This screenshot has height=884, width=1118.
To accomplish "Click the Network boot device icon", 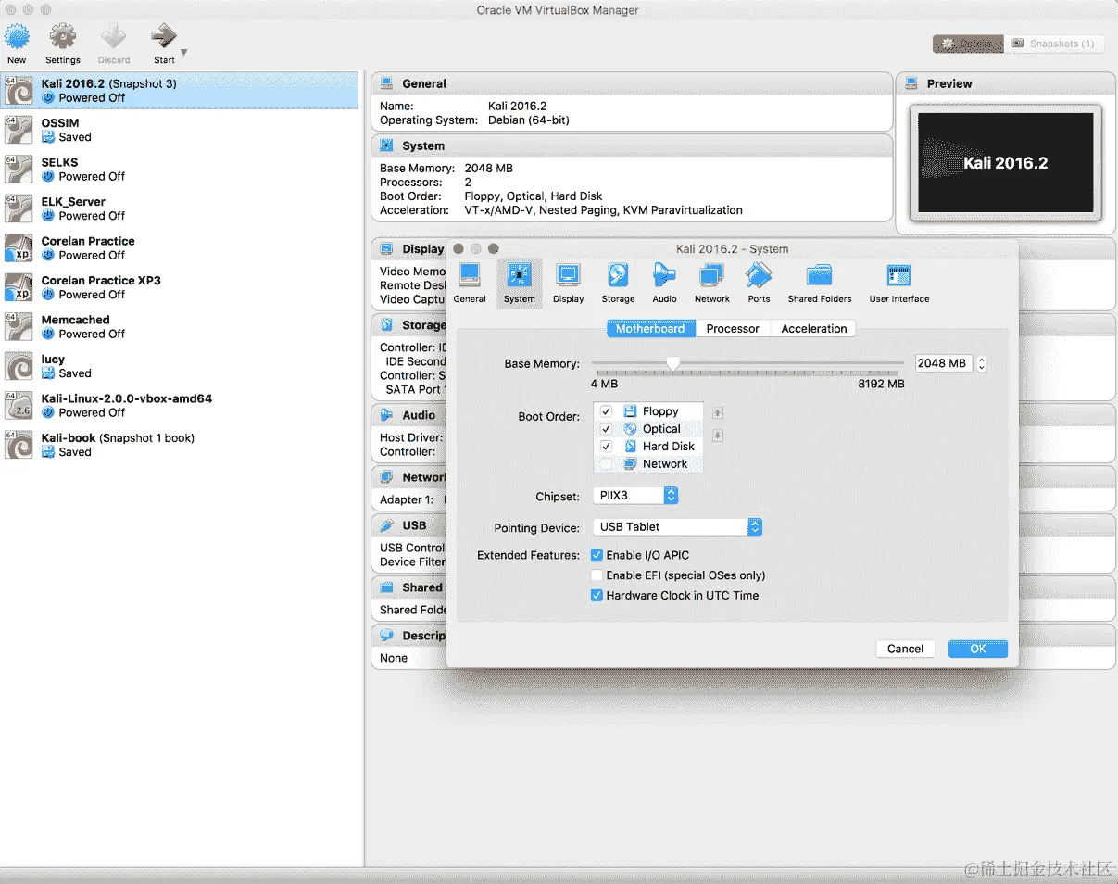I will [x=630, y=464].
